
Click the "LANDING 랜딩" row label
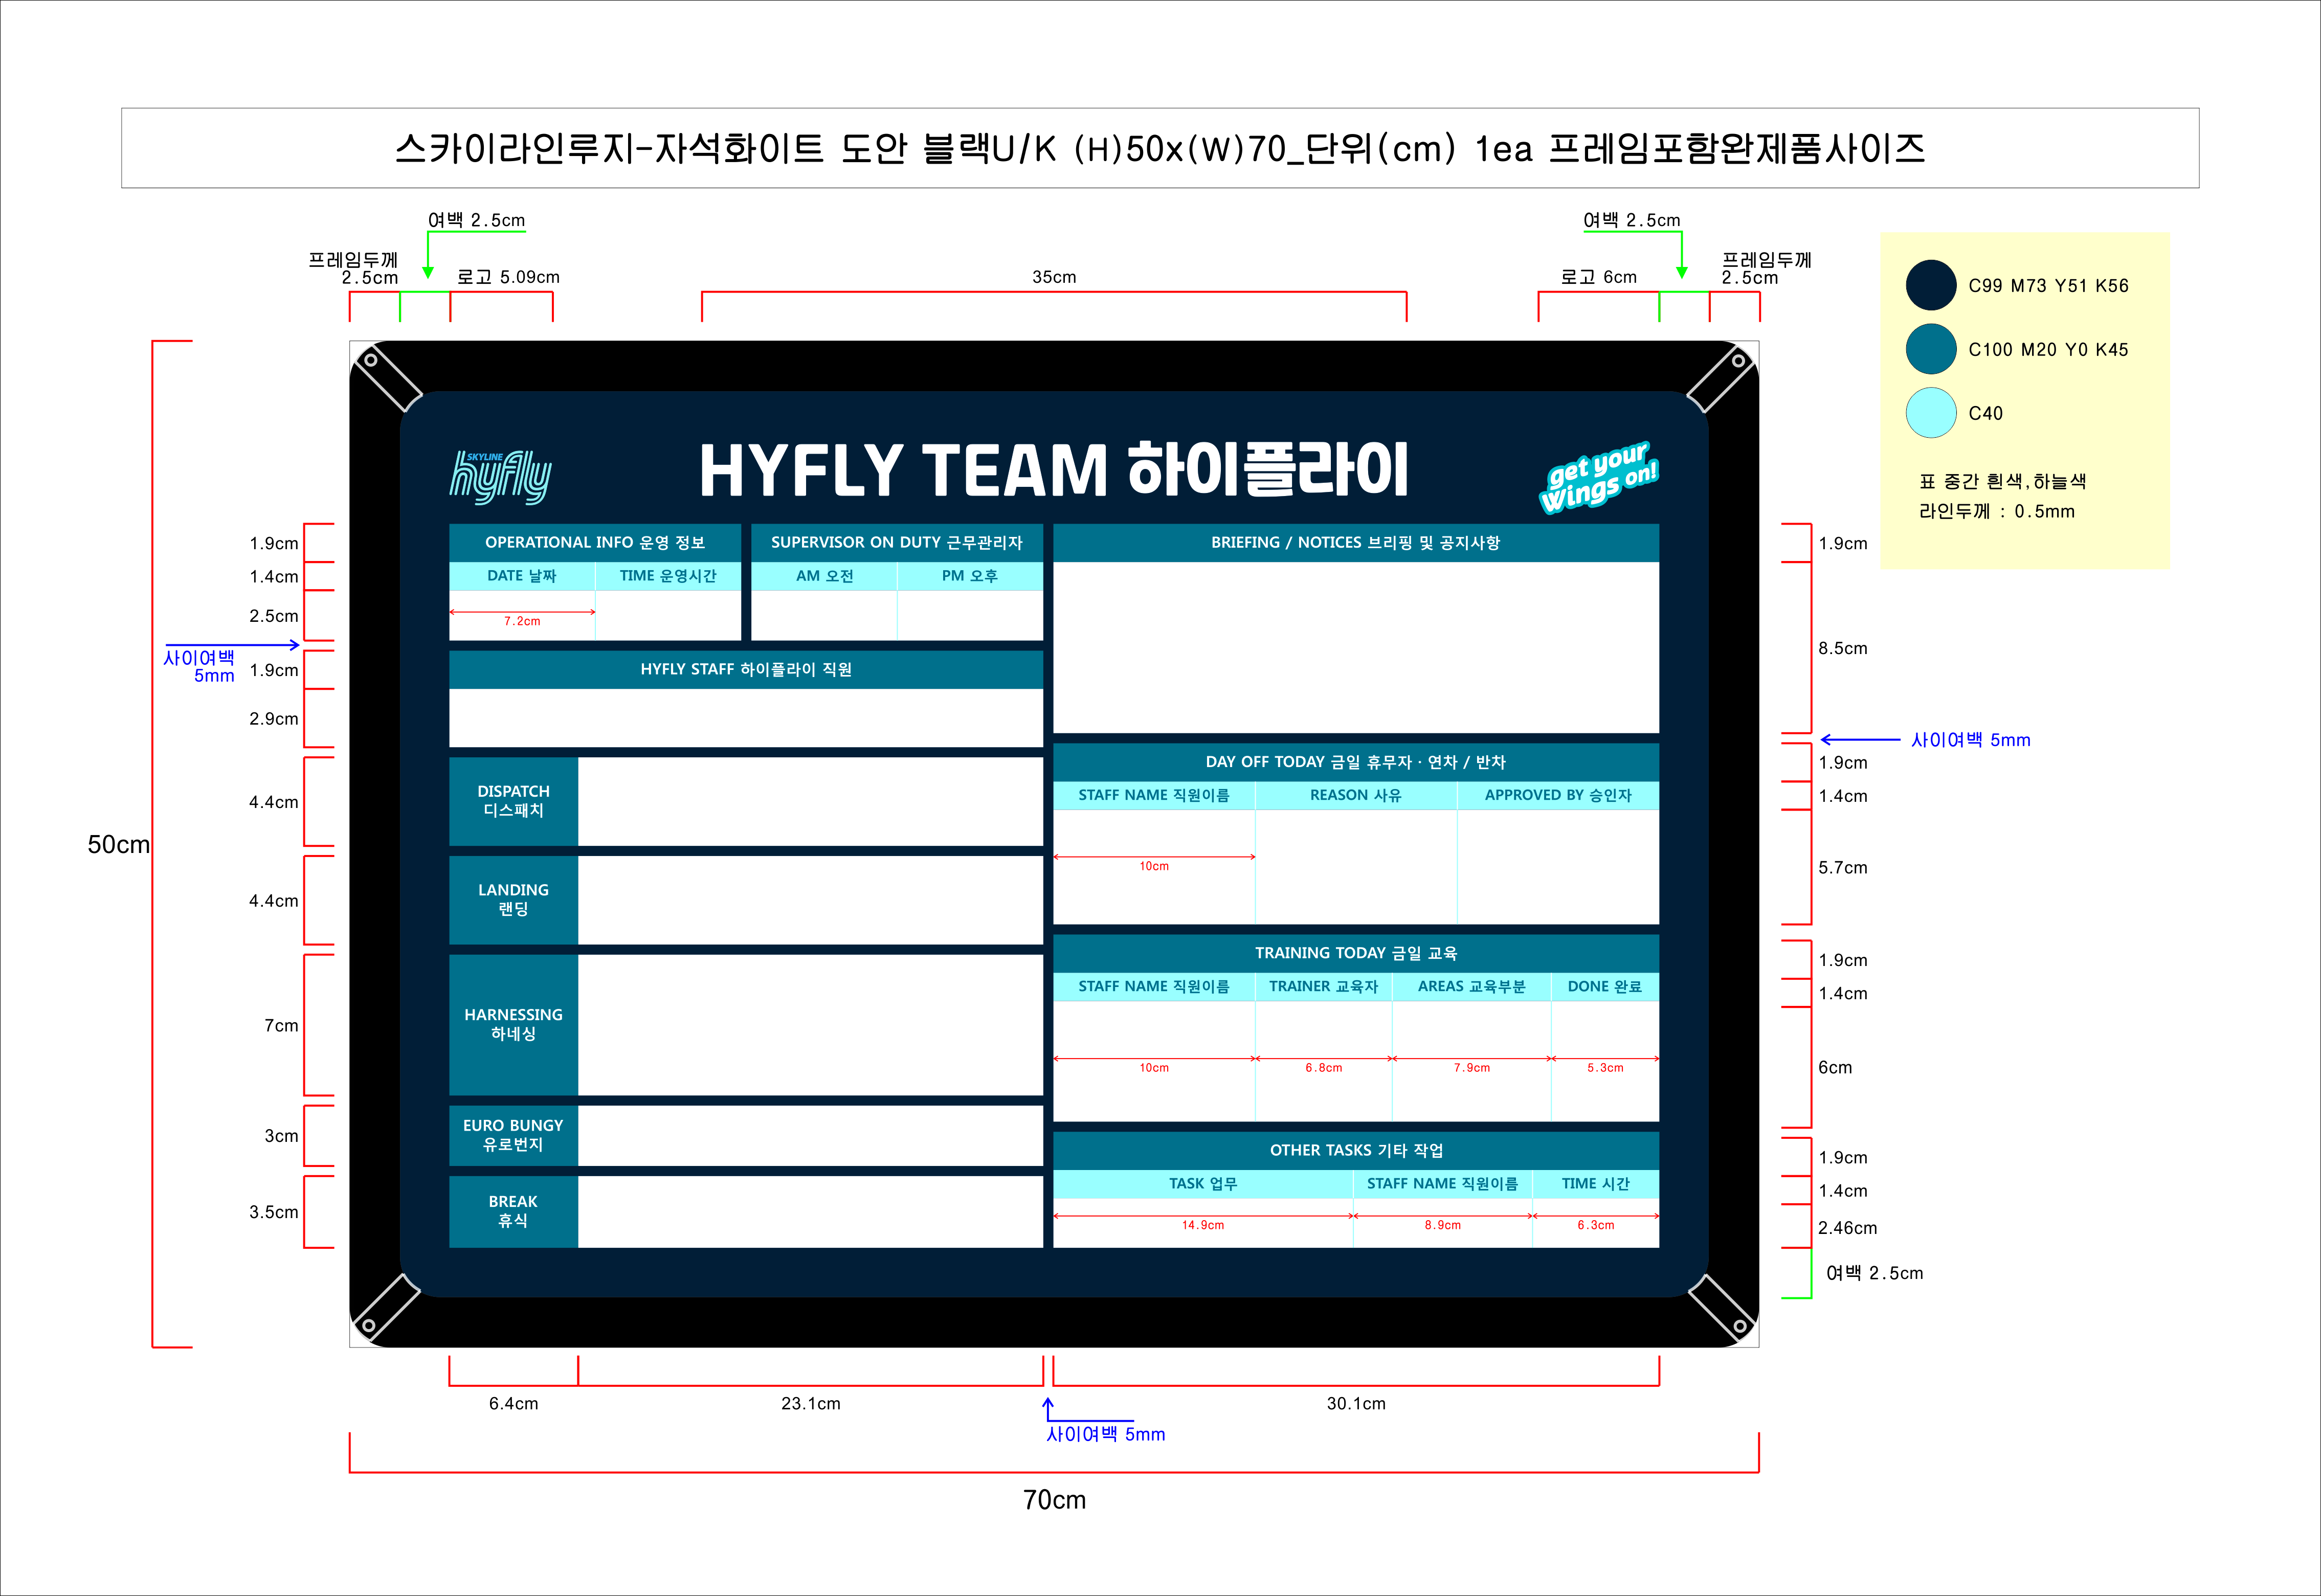pyautogui.click(x=513, y=900)
